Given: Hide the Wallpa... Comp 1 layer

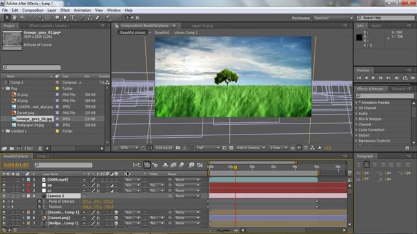Looking at the screenshot, I should coord(4,223).
